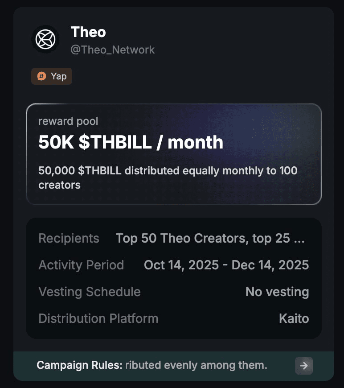The width and height of the screenshot is (344, 388).
Task: Click the "ributed evenly among them" rules text
Action: [196, 366]
